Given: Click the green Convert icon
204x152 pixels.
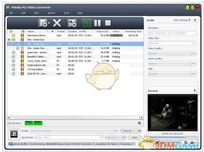Looking at the screenshot, I should [x=87, y=23].
